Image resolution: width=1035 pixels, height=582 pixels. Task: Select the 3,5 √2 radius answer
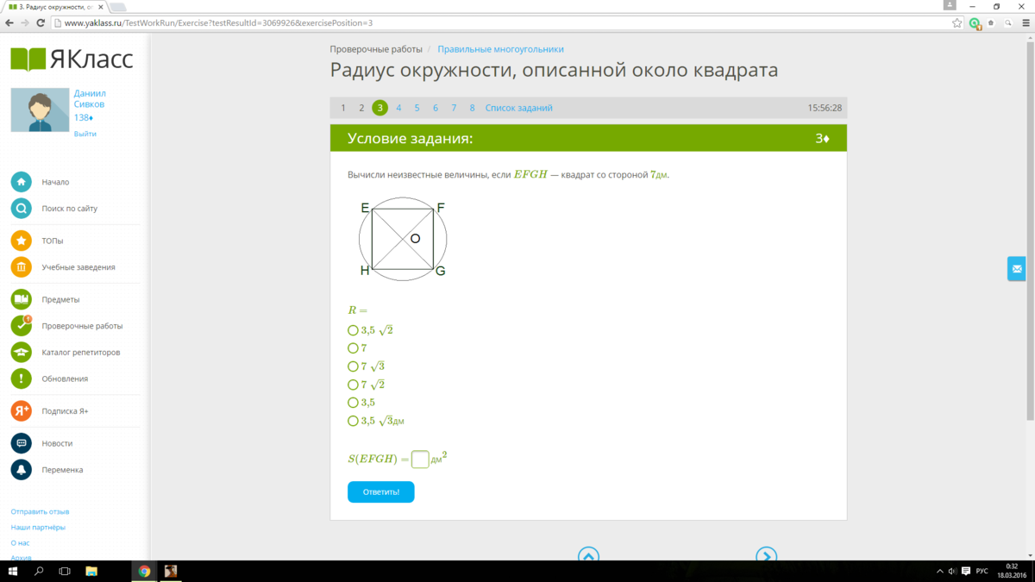click(x=353, y=330)
